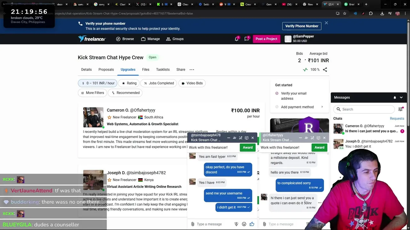
Task: Expand the More Filters option
Action: coord(92,93)
